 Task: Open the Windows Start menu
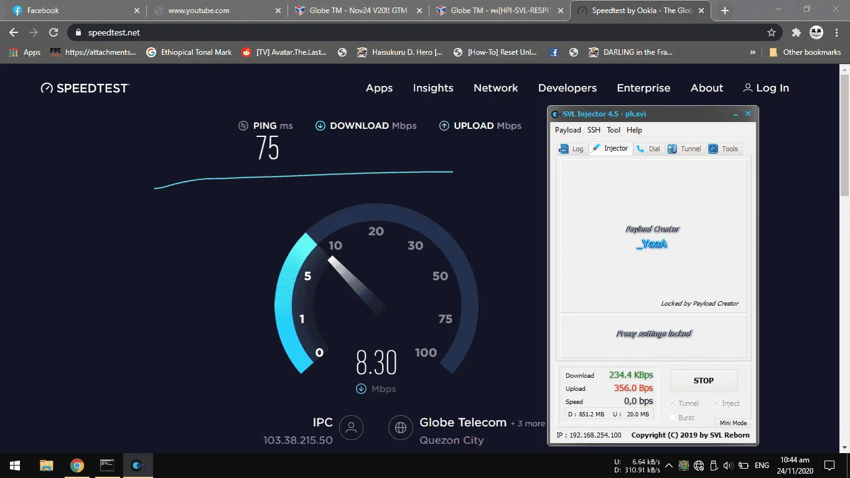[x=15, y=465]
